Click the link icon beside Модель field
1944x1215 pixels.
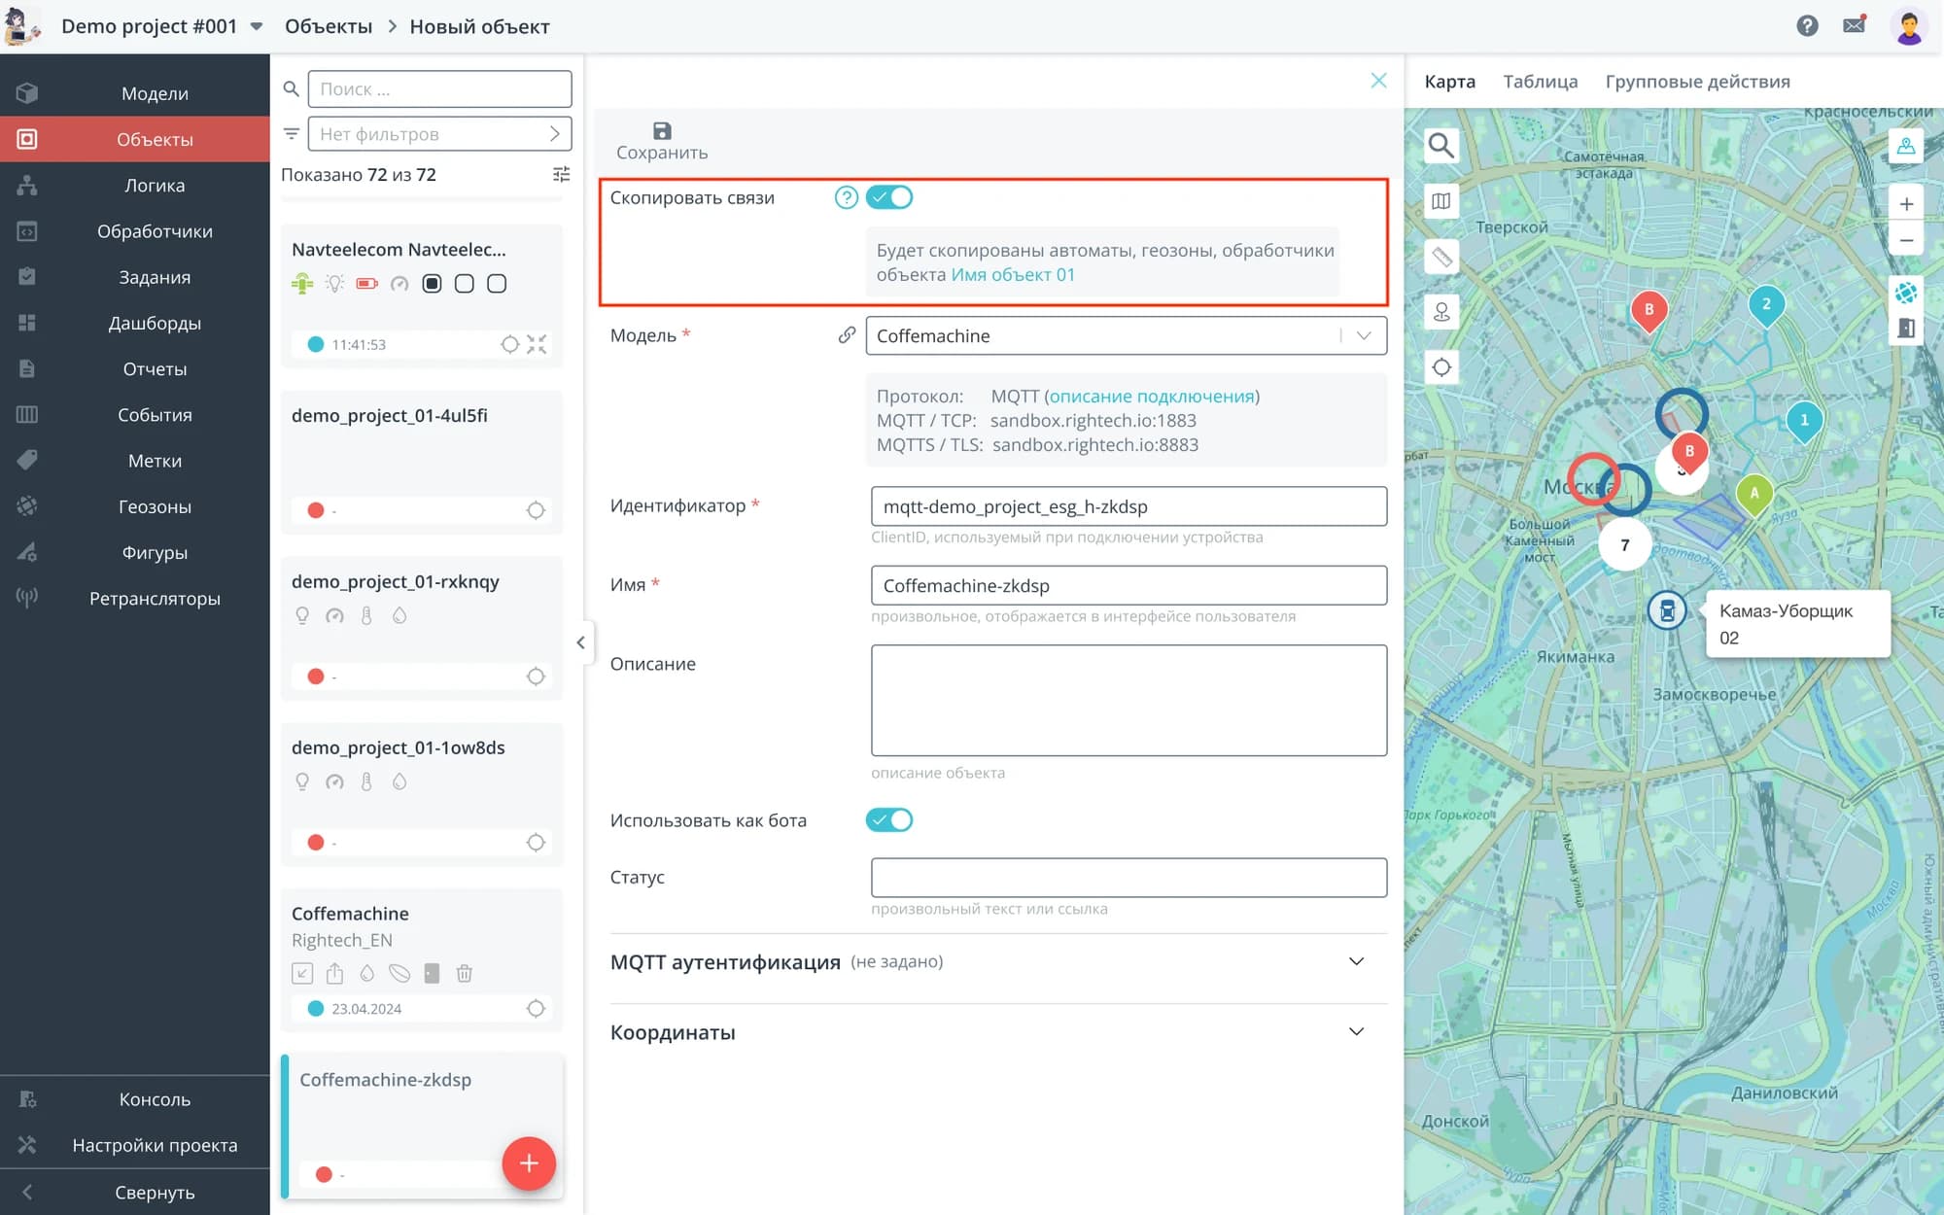pos(847,335)
